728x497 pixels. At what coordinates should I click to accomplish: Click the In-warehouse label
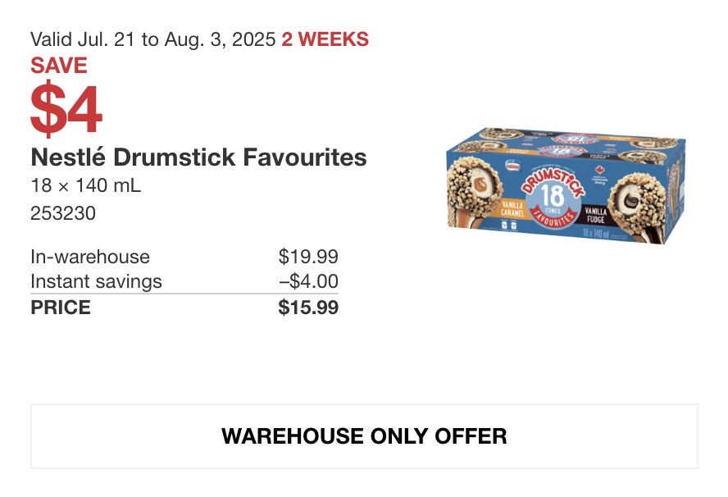[x=90, y=257]
